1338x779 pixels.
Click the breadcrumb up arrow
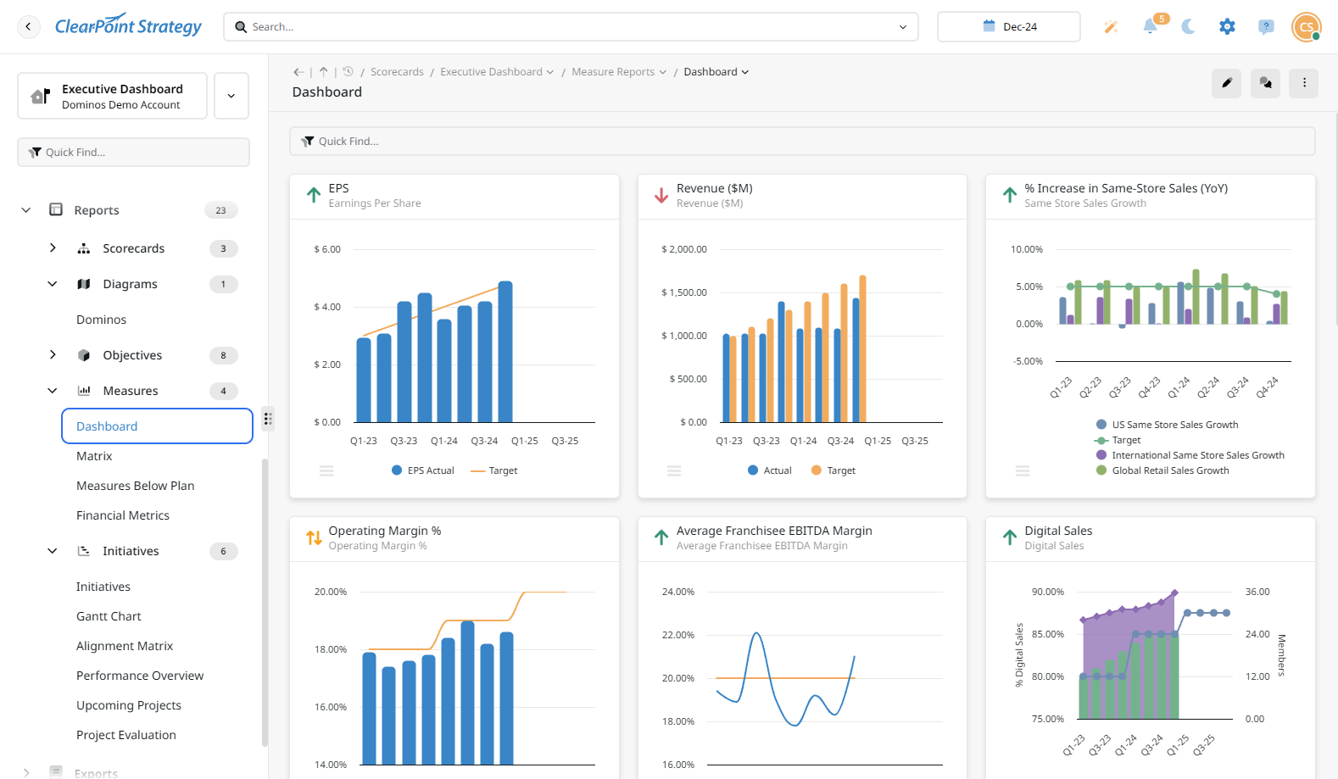coord(323,72)
